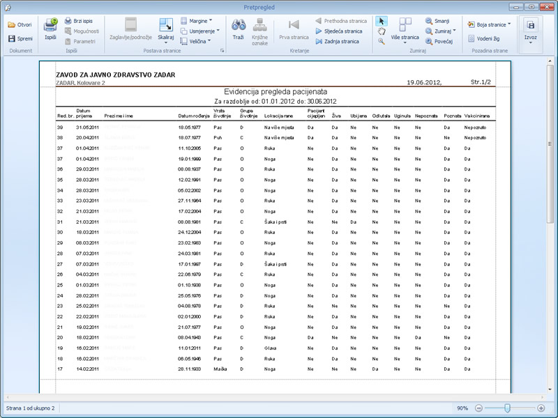
Task: Run quick print via Brzi ispis
Action: point(79,21)
